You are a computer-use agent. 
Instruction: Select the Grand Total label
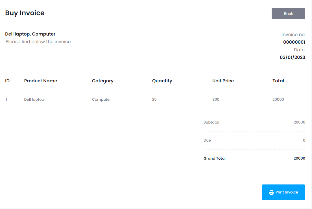(215, 159)
